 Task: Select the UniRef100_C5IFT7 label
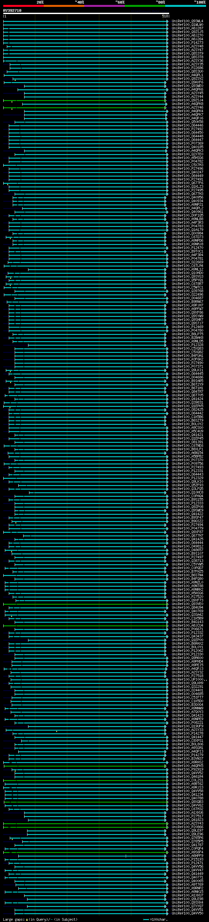coord(187,698)
